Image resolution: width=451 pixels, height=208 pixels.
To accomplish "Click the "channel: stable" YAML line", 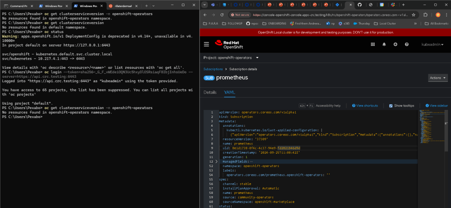I will (x=237, y=184).
